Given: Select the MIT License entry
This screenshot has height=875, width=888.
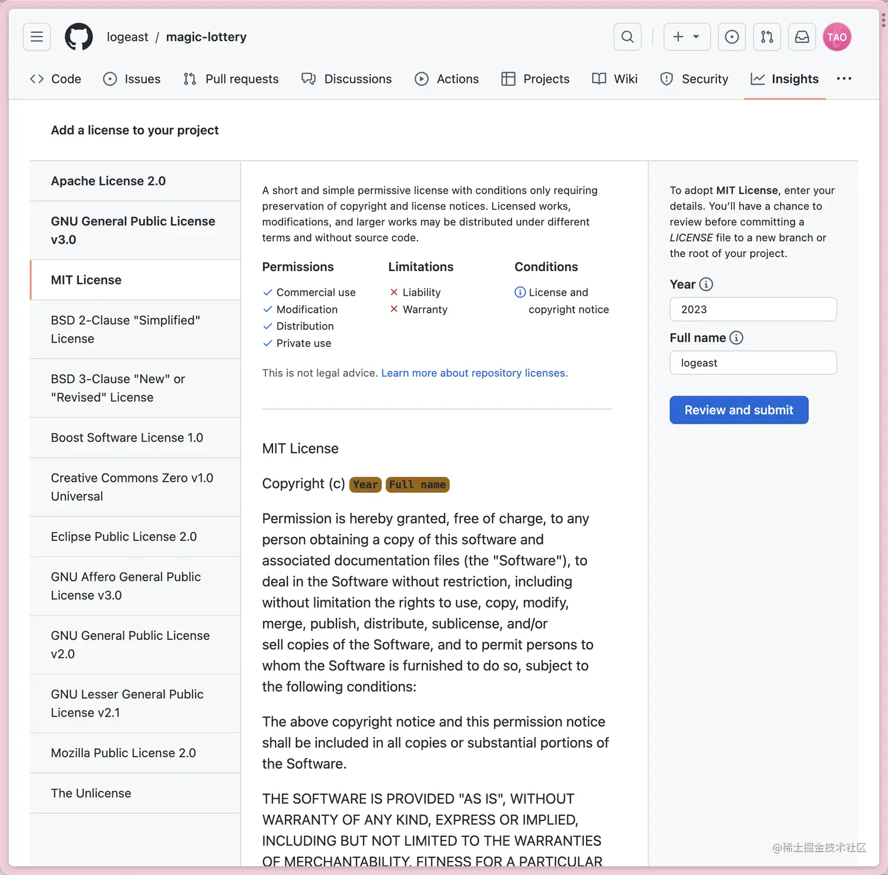Looking at the screenshot, I should point(135,280).
